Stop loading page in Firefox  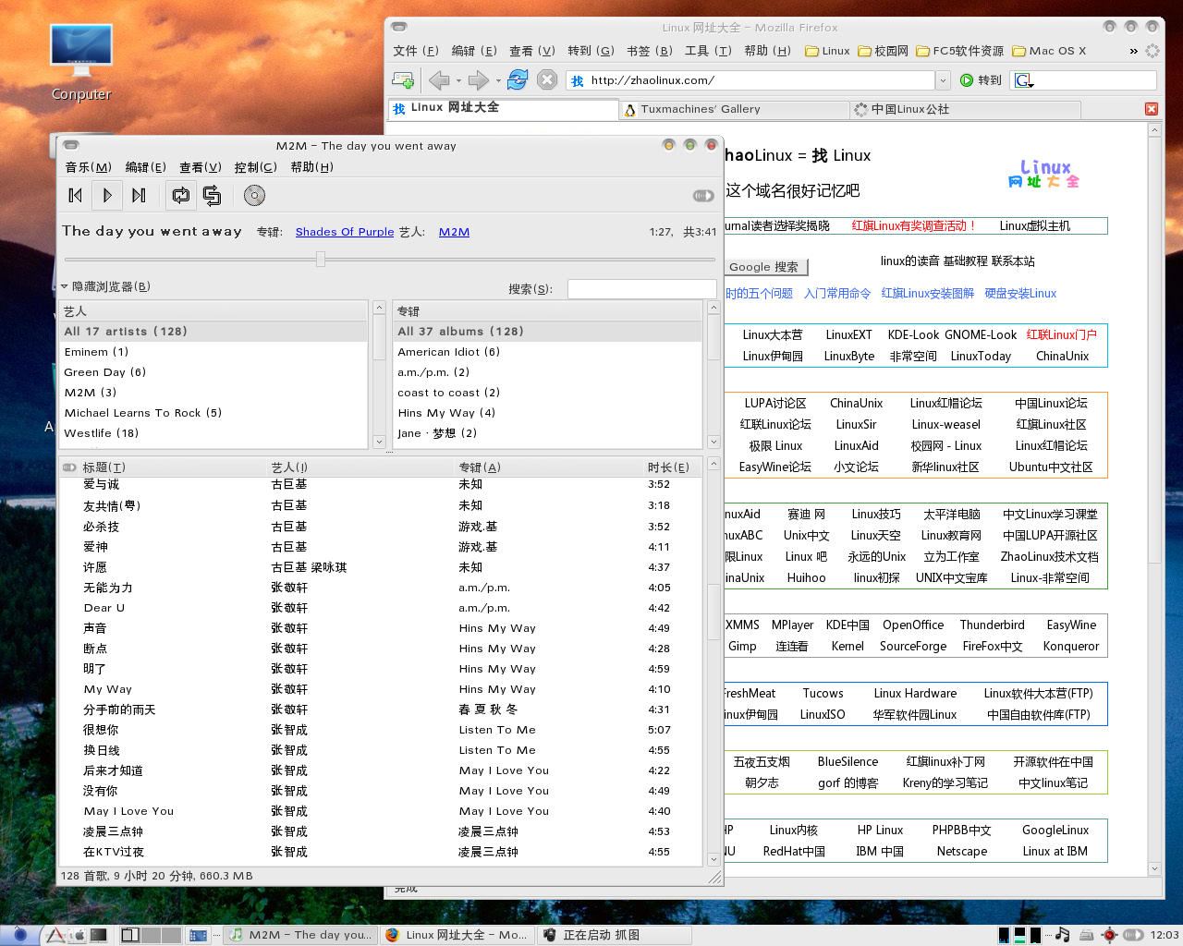pos(547,80)
